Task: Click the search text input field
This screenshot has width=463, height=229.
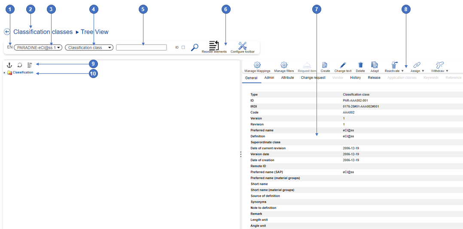Action: point(141,48)
